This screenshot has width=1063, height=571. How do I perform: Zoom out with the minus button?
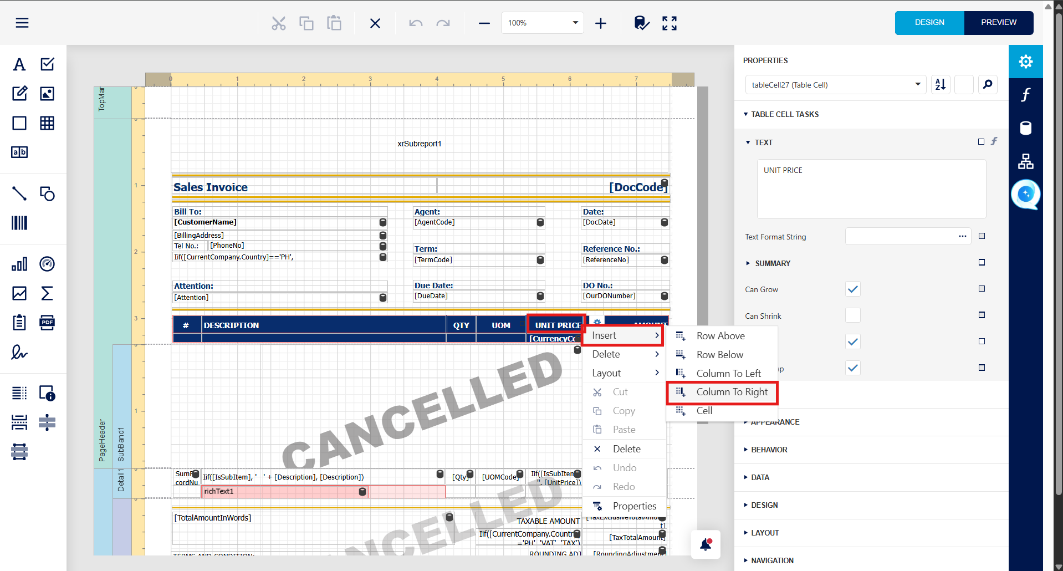tap(484, 23)
